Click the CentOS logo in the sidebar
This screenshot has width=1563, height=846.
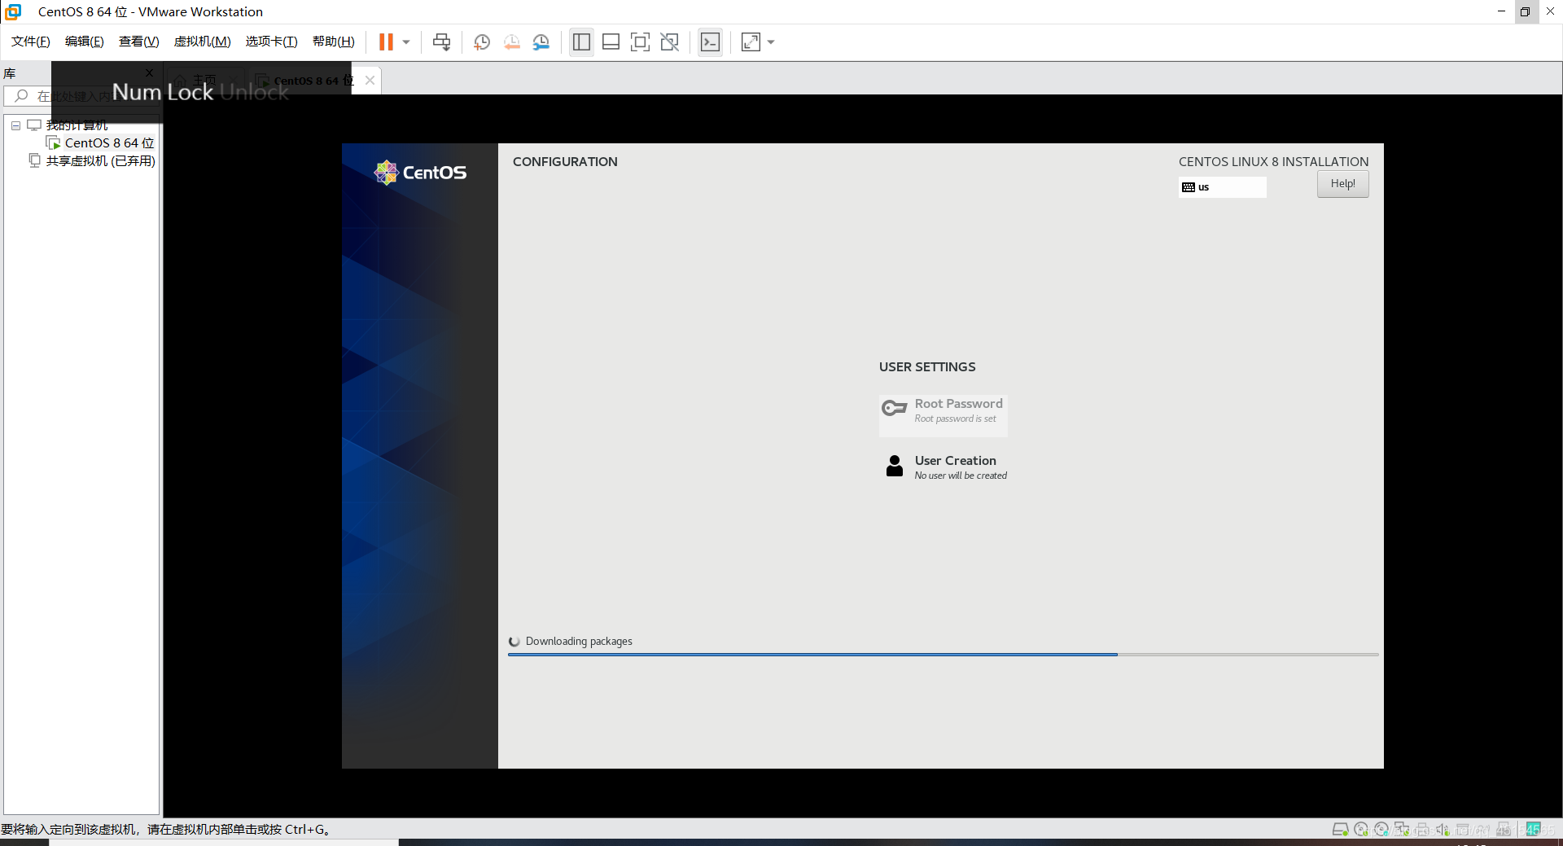pos(420,173)
